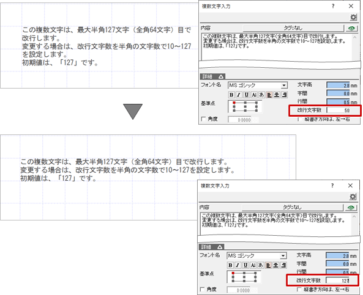Click the タグ:なし button in upper dialog

(293, 28)
